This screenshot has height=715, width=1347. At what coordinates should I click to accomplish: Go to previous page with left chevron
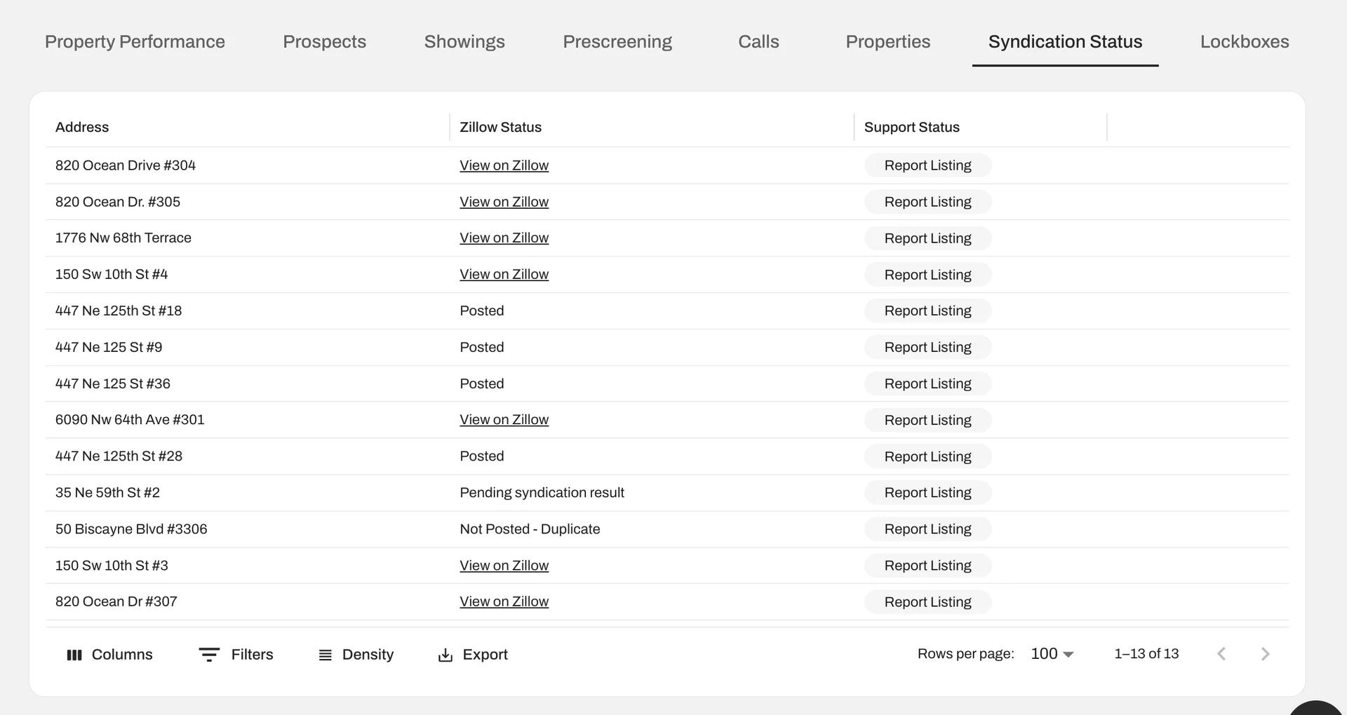[1222, 653]
